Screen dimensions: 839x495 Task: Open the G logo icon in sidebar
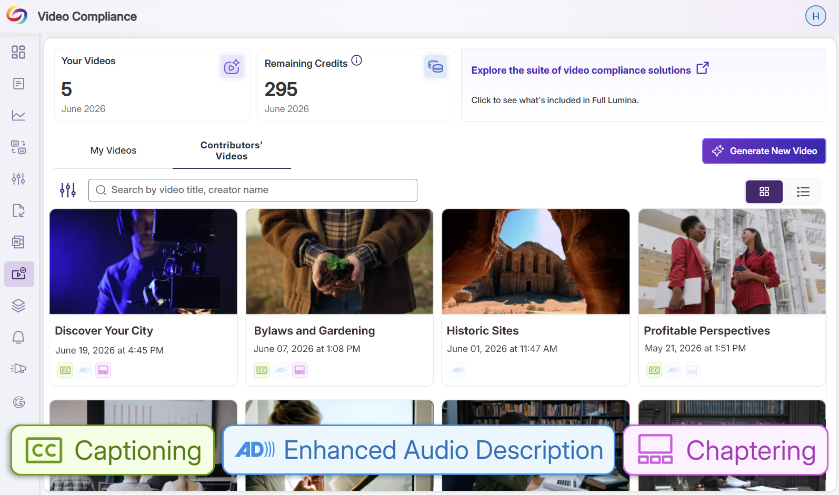coord(19,402)
